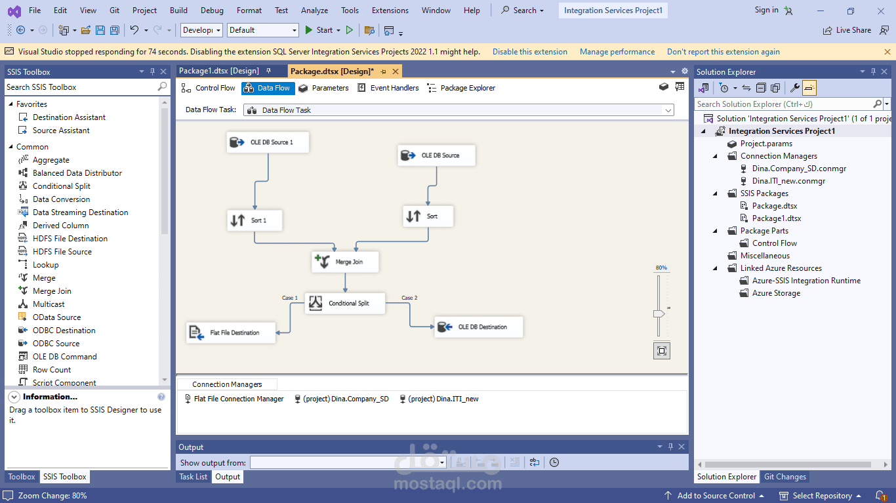Click the Search Solution Explorer input field
The width and height of the screenshot is (896, 503).
(x=784, y=104)
